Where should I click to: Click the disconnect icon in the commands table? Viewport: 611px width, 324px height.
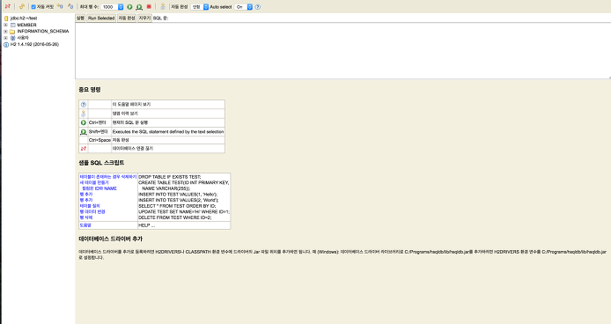pyautogui.click(x=84, y=149)
